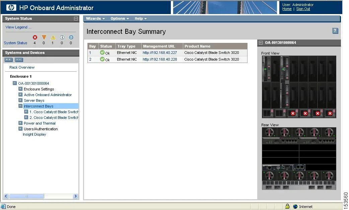The width and height of the screenshot is (349, 210).
Task: Select Insight Display tree item
Action: click(x=34, y=134)
